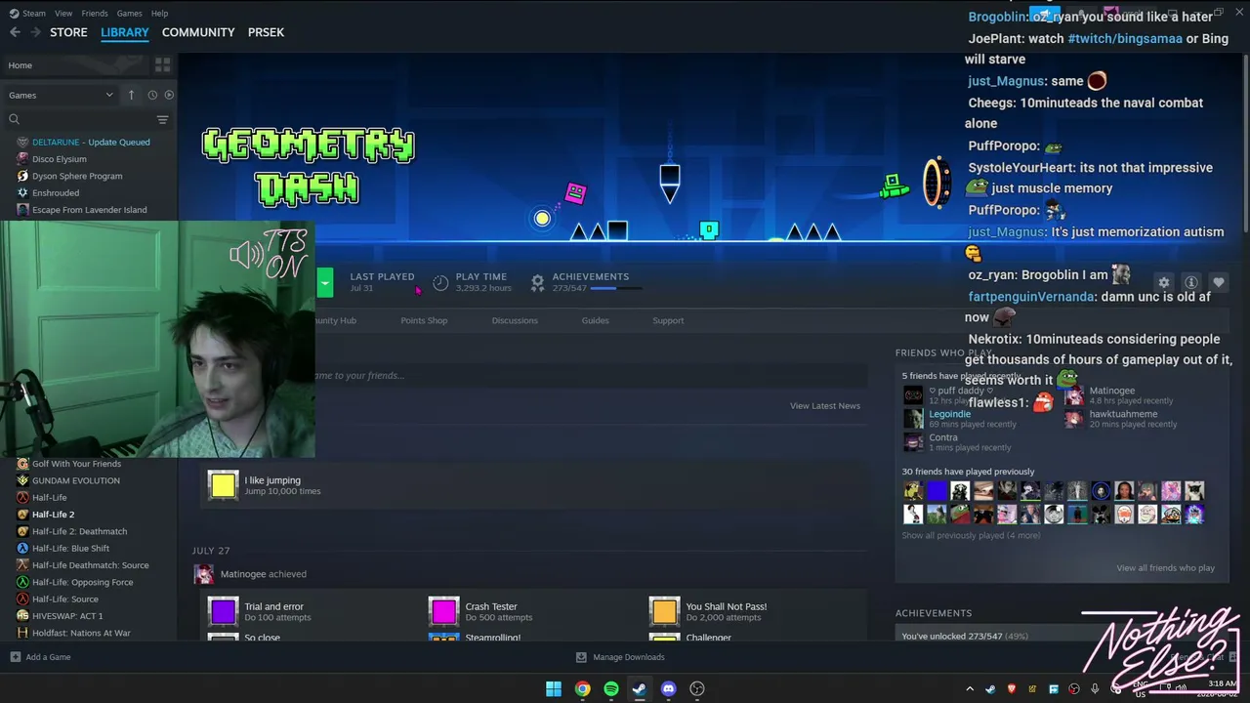1250x703 pixels.
Task: Click the Enshrouded icon in game list
Action: tap(22, 193)
